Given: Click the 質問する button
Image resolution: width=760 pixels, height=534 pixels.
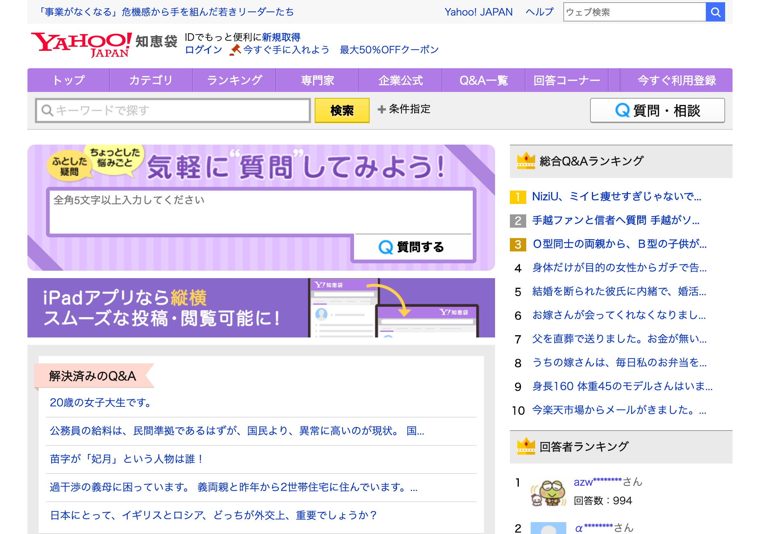Looking at the screenshot, I should click(413, 247).
